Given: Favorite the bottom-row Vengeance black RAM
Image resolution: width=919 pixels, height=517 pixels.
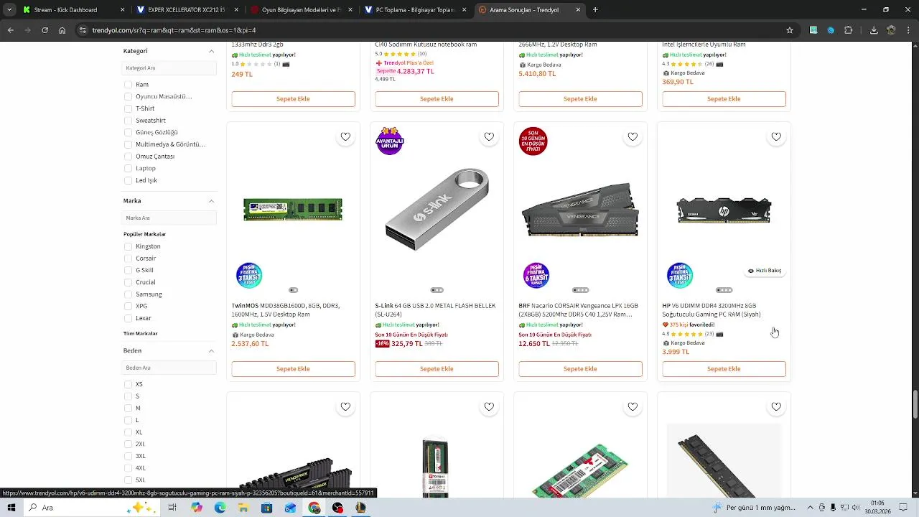Looking at the screenshot, I should point(345,406).
